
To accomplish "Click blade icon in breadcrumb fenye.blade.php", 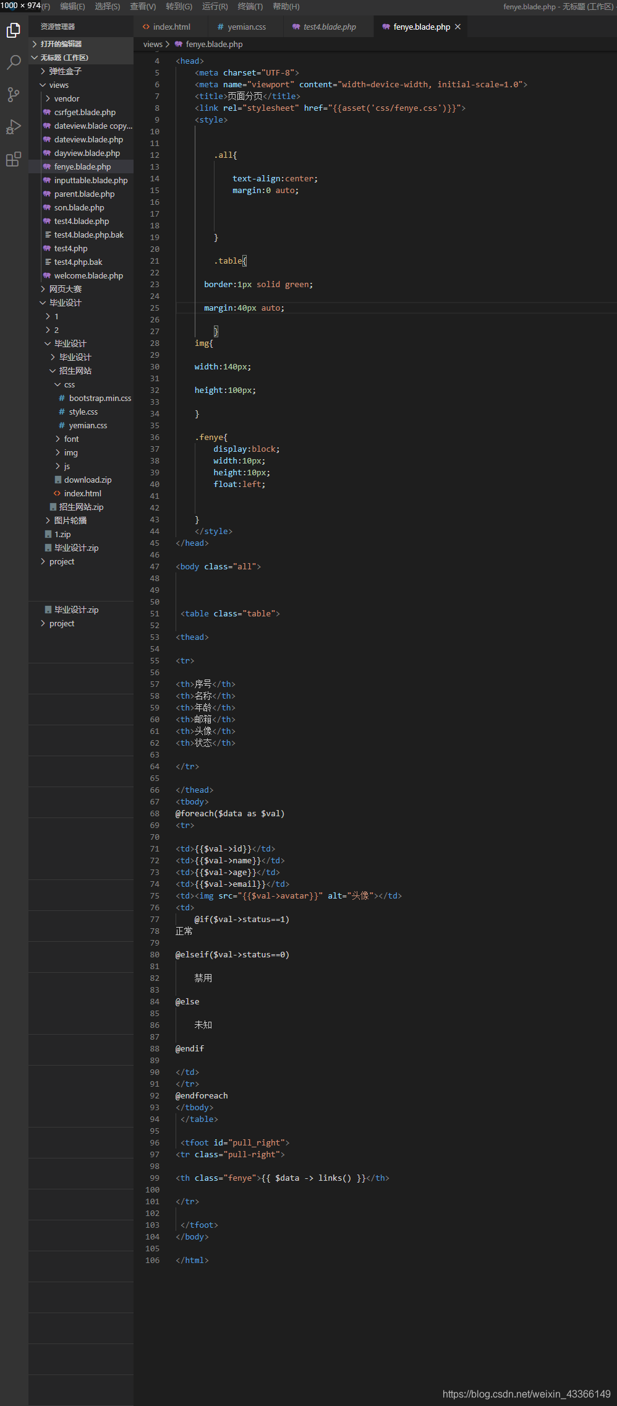I will click(x=179, y=44).
